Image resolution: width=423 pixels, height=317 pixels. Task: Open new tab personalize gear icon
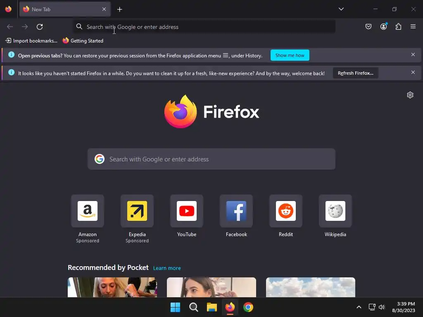tap(410, 95)
